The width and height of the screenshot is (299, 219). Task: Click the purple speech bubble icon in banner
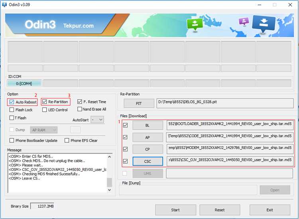coord(244,21)
